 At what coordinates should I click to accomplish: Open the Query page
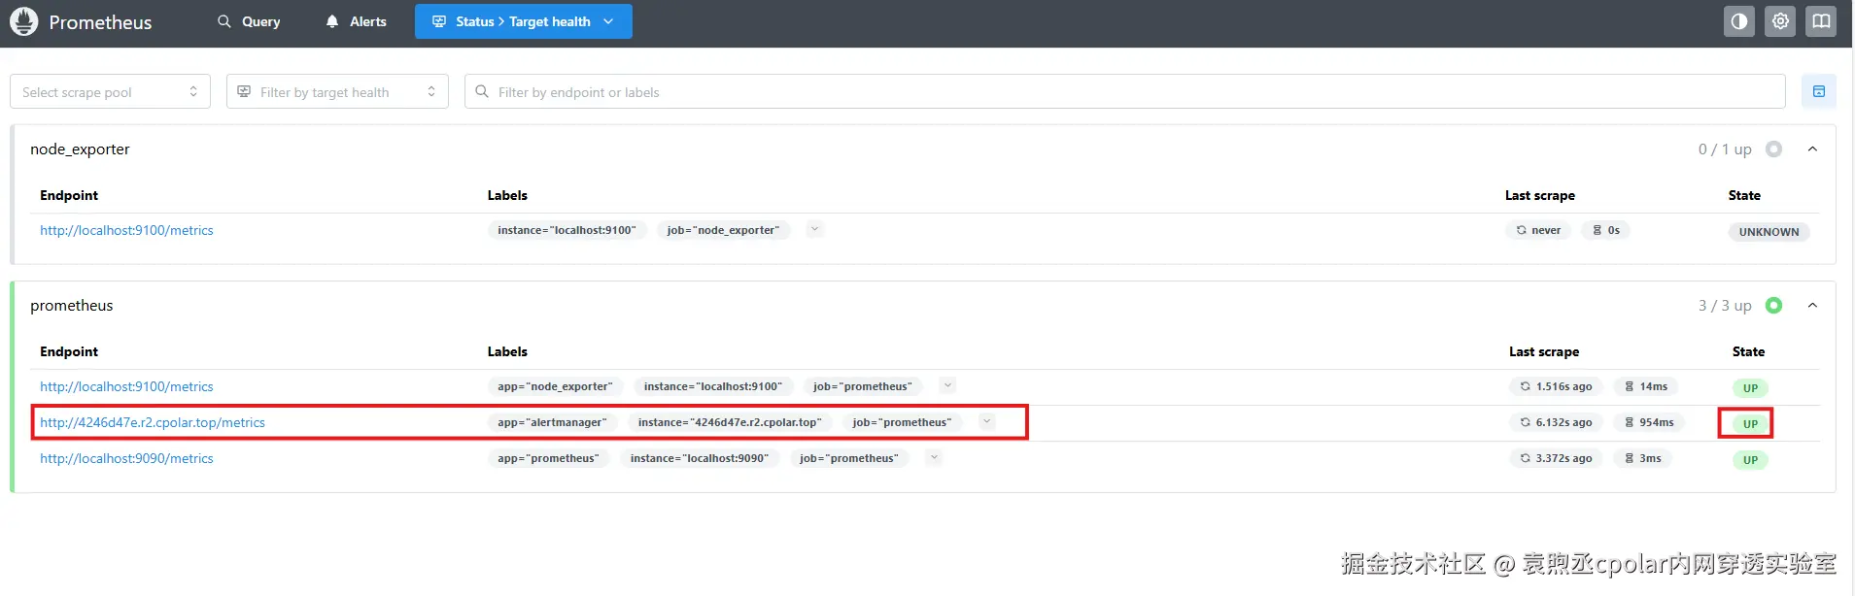[x=249, y=21]
